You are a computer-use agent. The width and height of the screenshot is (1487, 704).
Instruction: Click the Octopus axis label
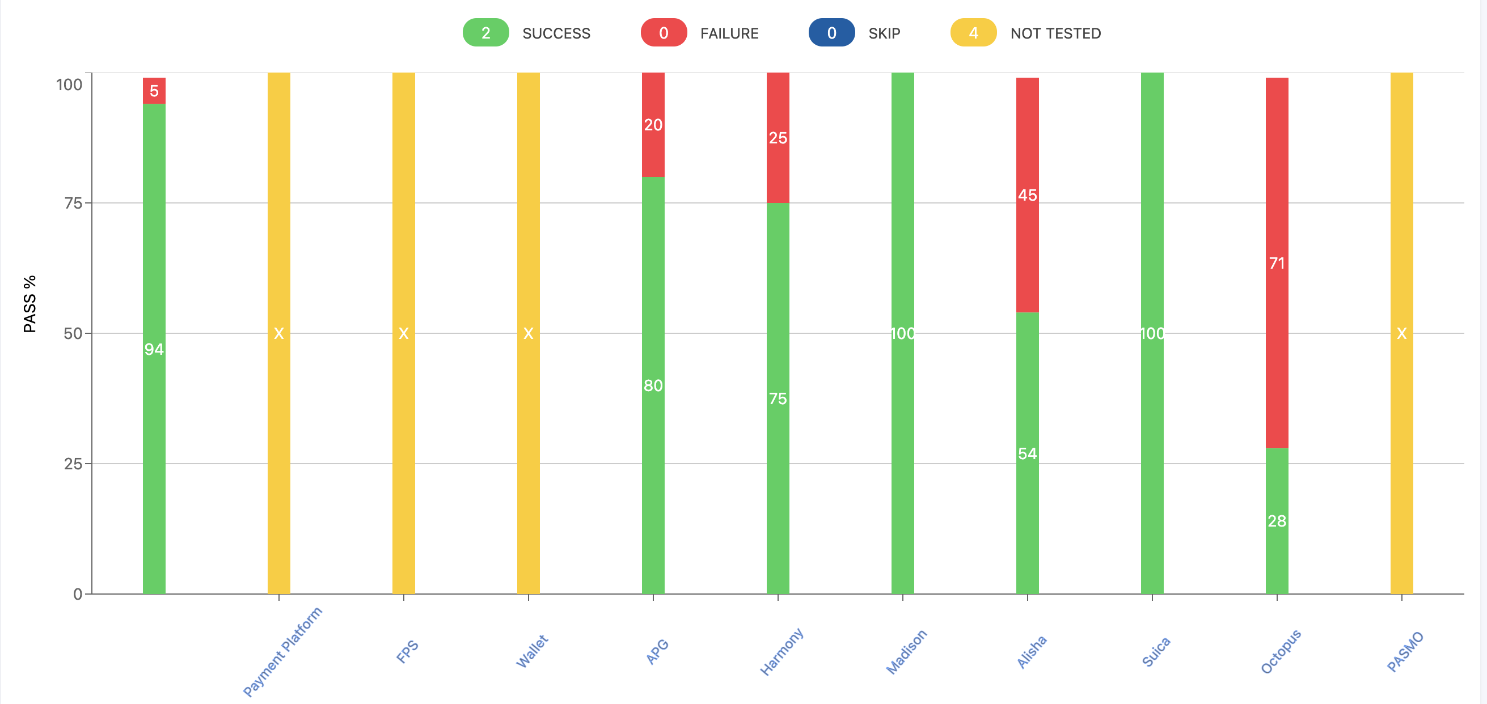pos(1281,651)
